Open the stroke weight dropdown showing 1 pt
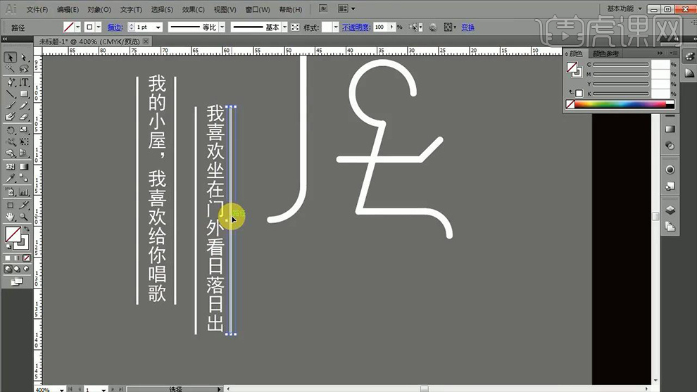This screenshot has width=697, height=392. coord(158,27)
